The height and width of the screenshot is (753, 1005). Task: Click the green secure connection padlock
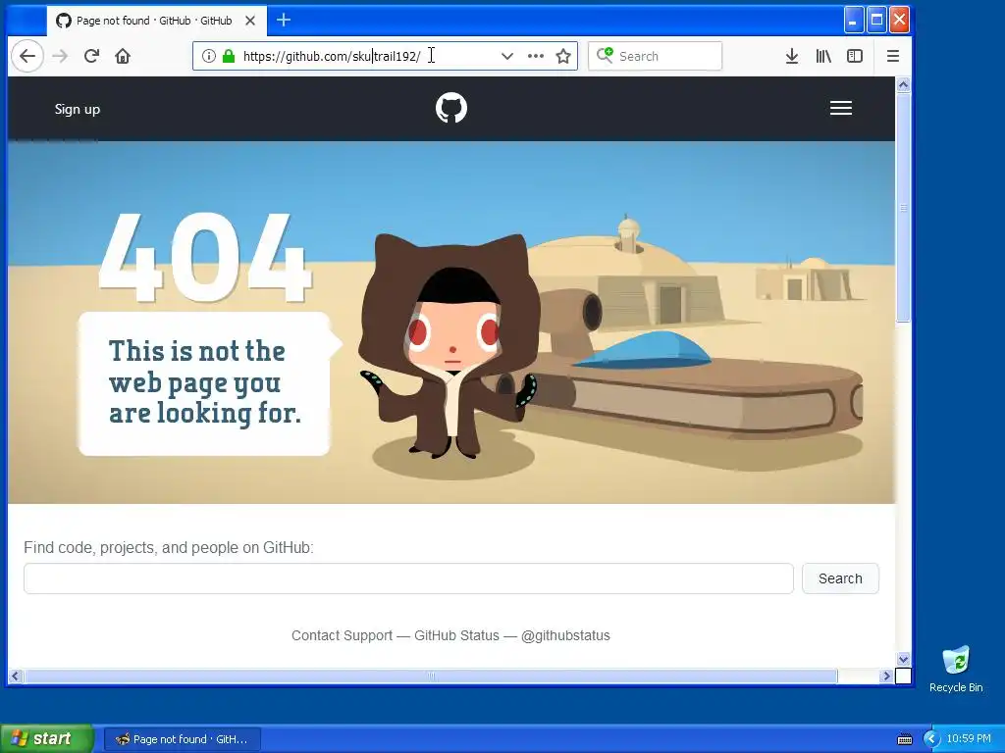coord(228,56)
